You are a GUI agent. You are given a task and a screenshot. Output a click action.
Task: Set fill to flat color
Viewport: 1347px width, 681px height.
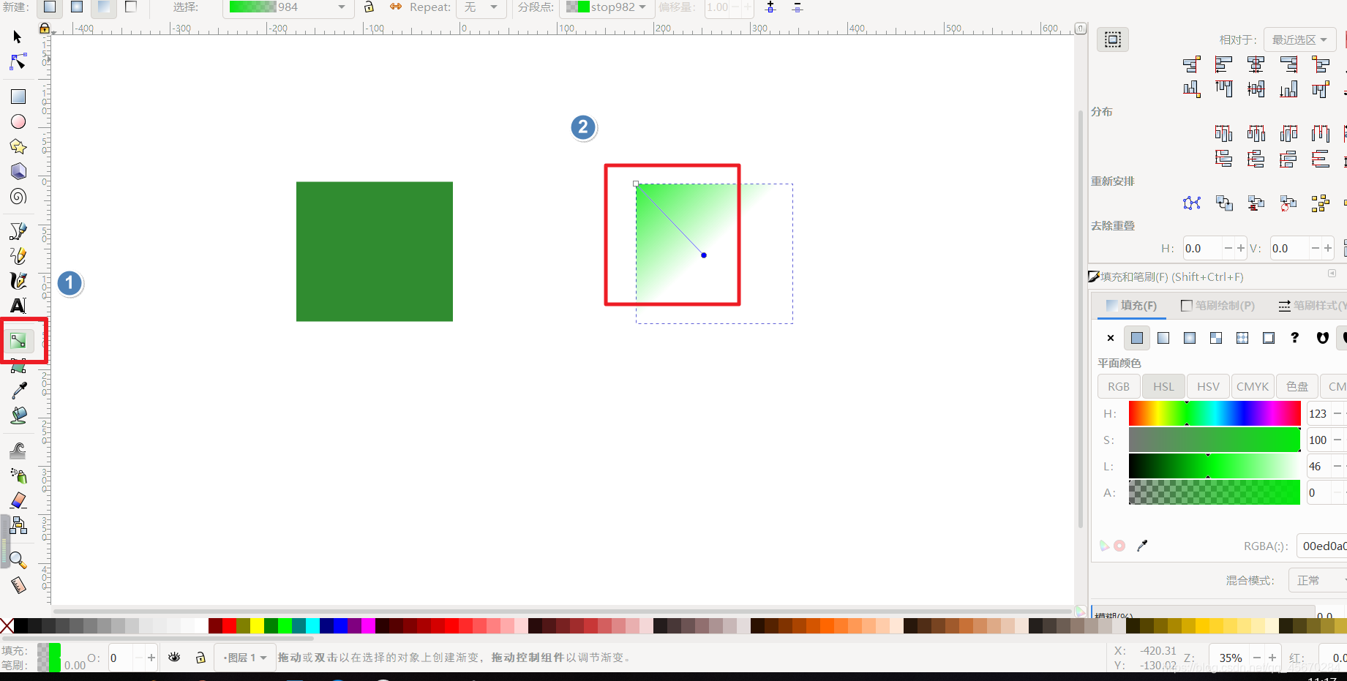[1137, 338]
